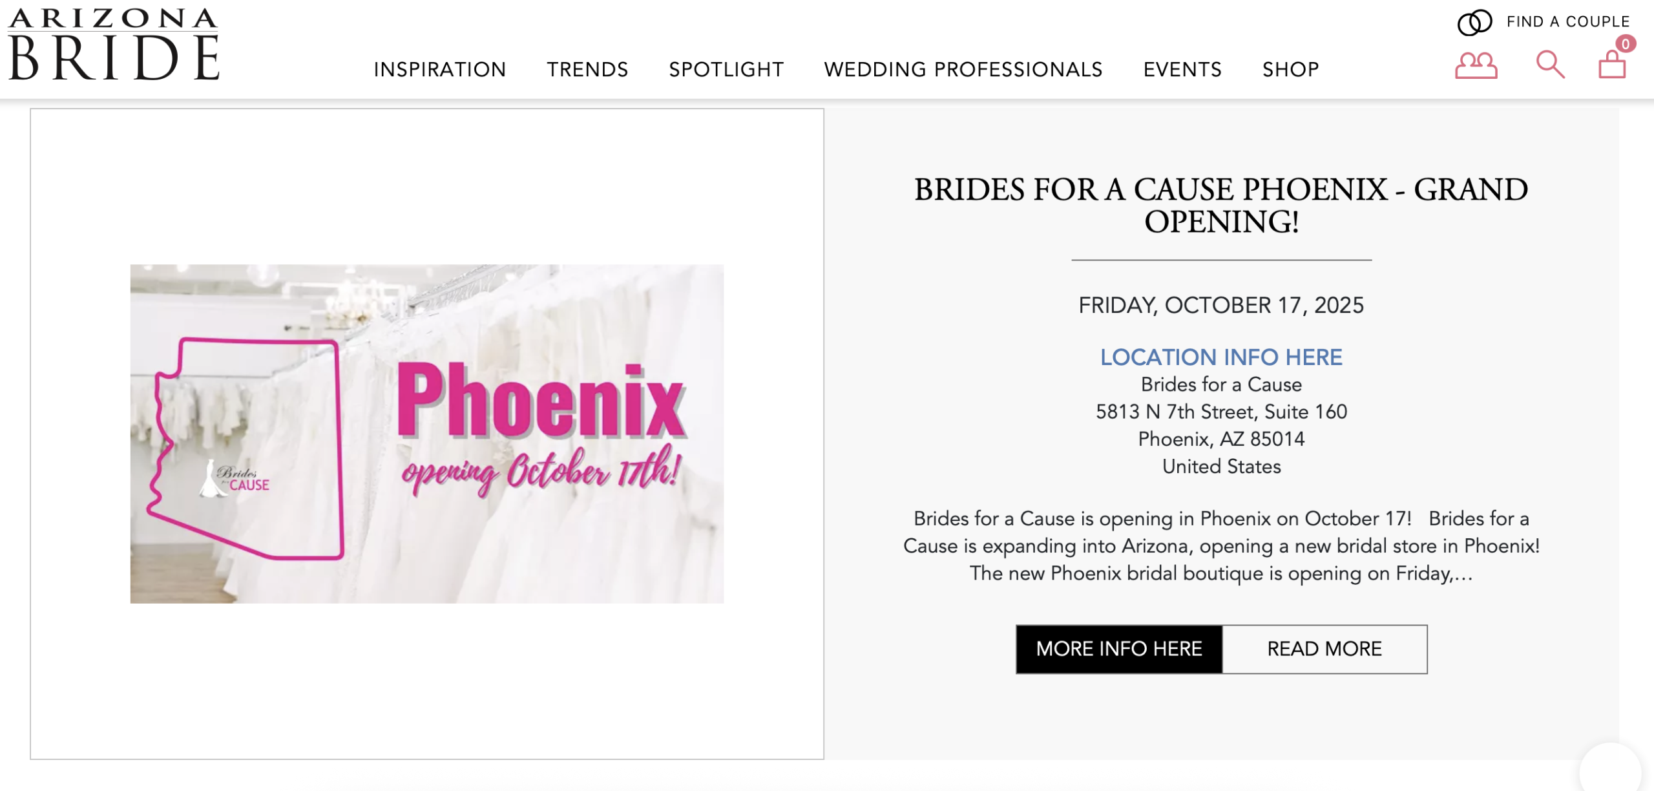The height and width of the screenshot is (791, 1654).
Task: Click the Read More button
Action: 1324,649
